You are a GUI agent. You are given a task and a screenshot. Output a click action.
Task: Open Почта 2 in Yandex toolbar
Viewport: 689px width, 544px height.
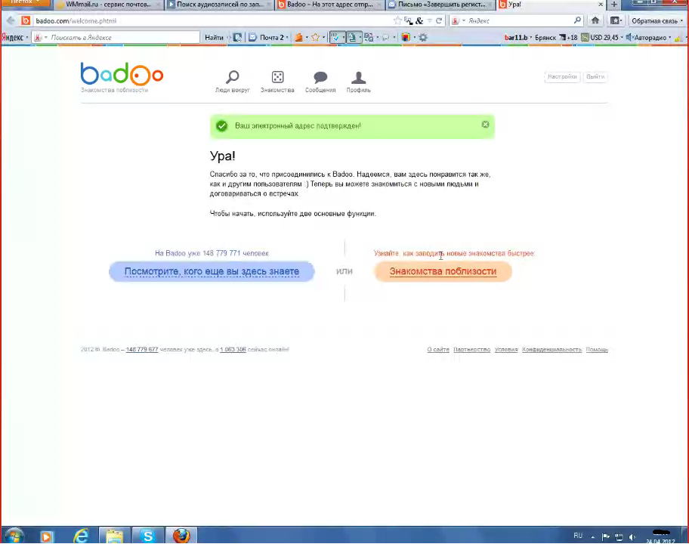[x=268, y=37]
